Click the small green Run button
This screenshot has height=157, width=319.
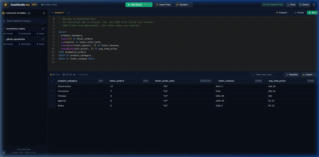312,13
